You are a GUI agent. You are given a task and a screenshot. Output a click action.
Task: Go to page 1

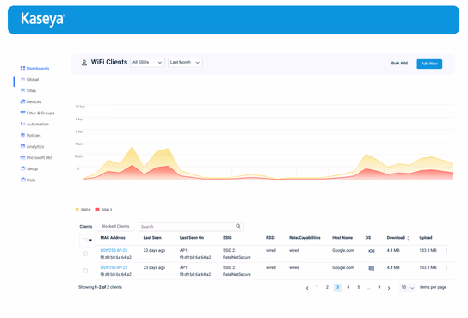317,287
